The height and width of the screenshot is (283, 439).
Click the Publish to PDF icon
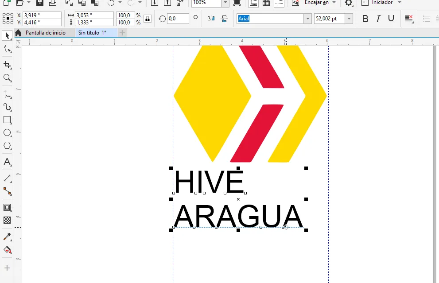[180, 3]
